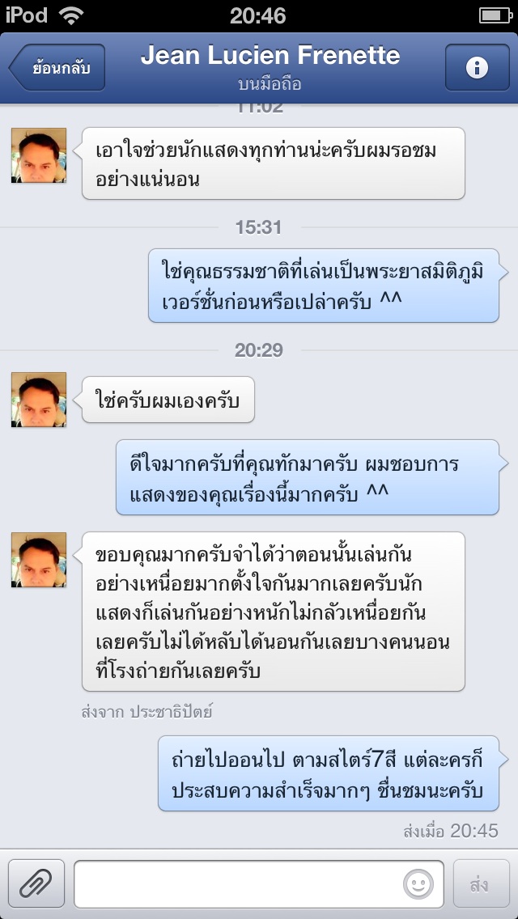Tap the ส่ง send button

click(x=481, y=883)
